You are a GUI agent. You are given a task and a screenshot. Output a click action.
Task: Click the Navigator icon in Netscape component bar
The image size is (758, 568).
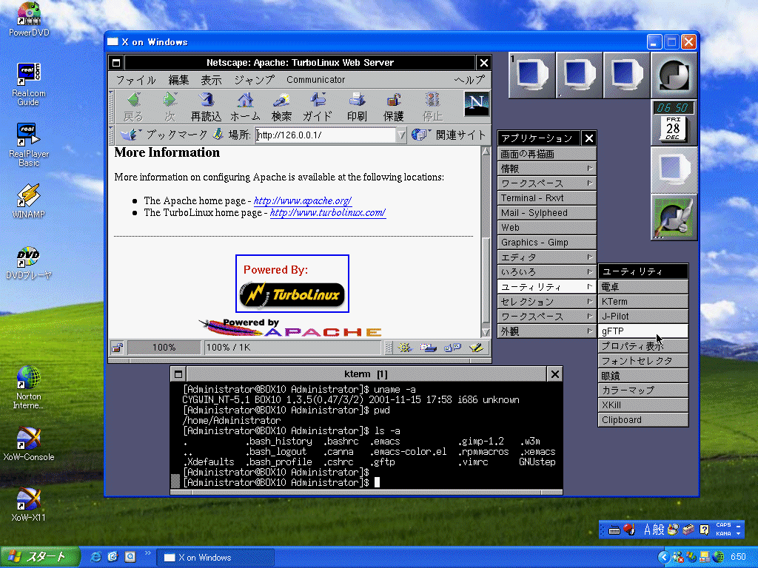405,348
